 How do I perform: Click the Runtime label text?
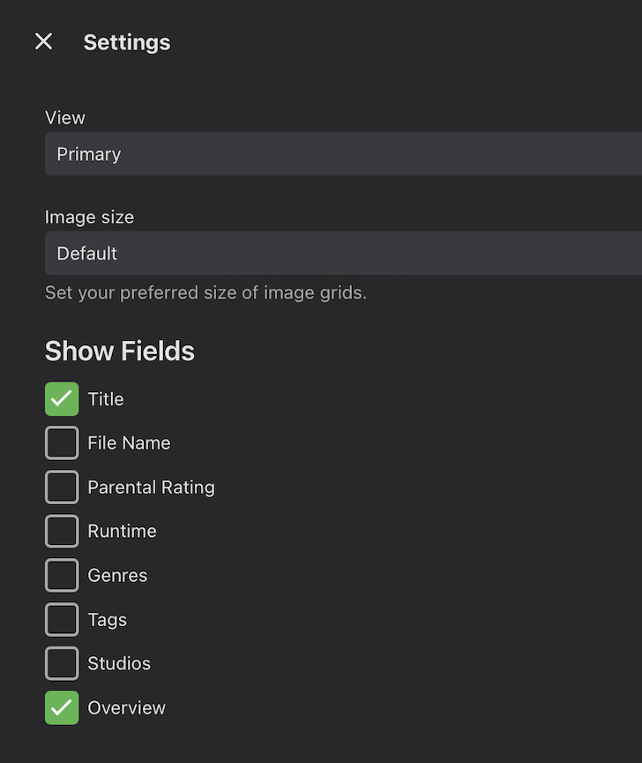pyautogui.click(x=122, y=531)
